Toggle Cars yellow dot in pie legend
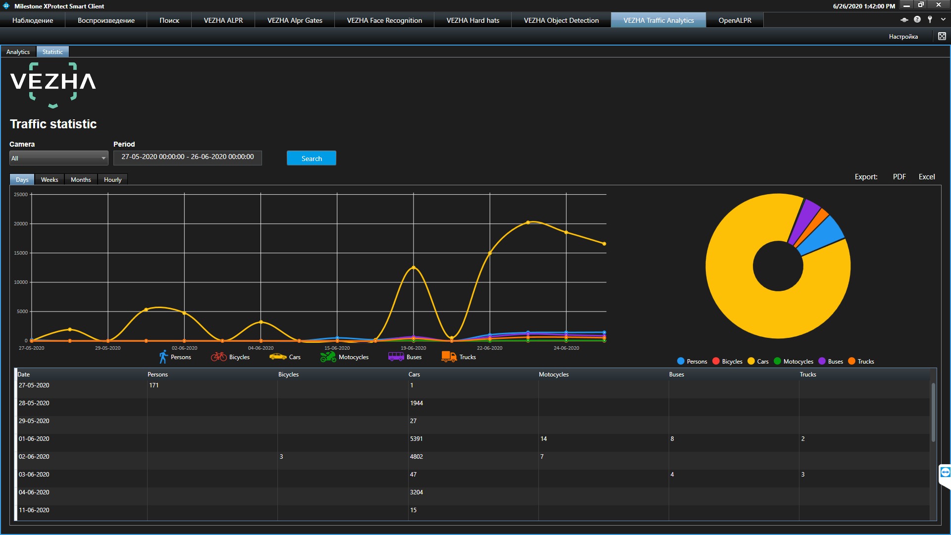The width and height of the screenshot is (951, 535). coord(751,361)
